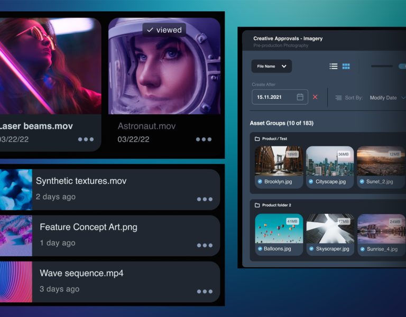This screenshot has width=406, height=317.
Task: Expand the Modify Date sort dropdown
Action: tap(387, 98)
